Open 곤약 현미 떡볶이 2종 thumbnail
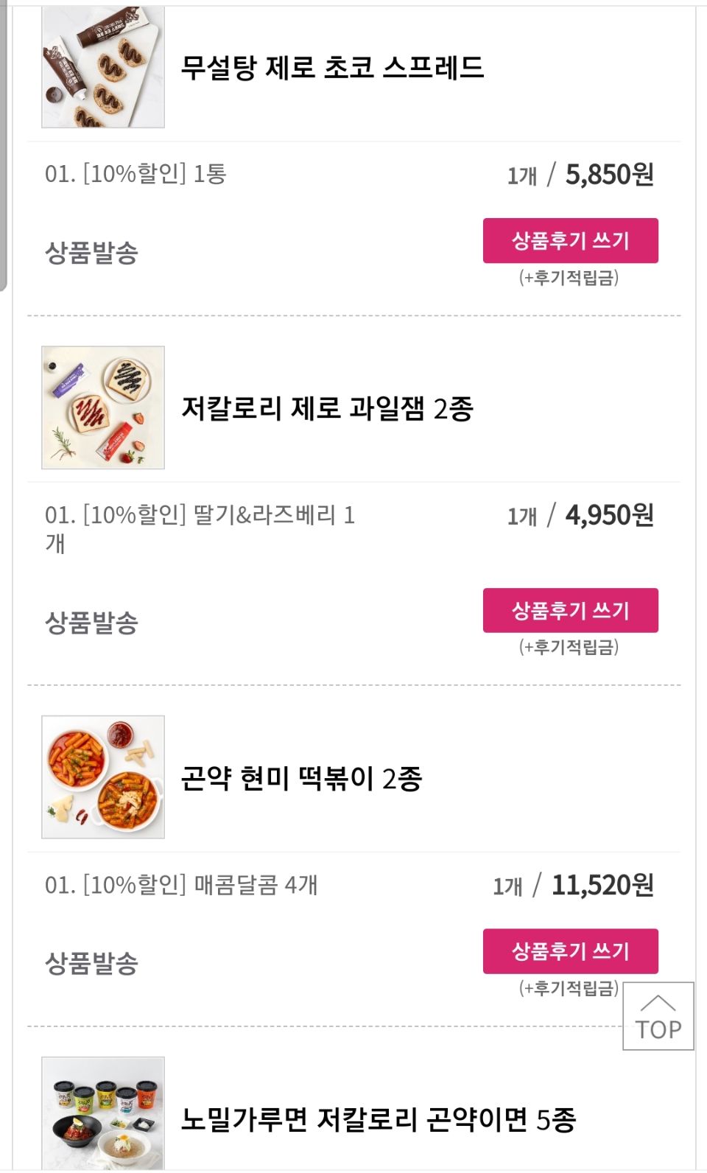Image resolution: width=707 pixels, height=1173 pixels. [103, 777]
